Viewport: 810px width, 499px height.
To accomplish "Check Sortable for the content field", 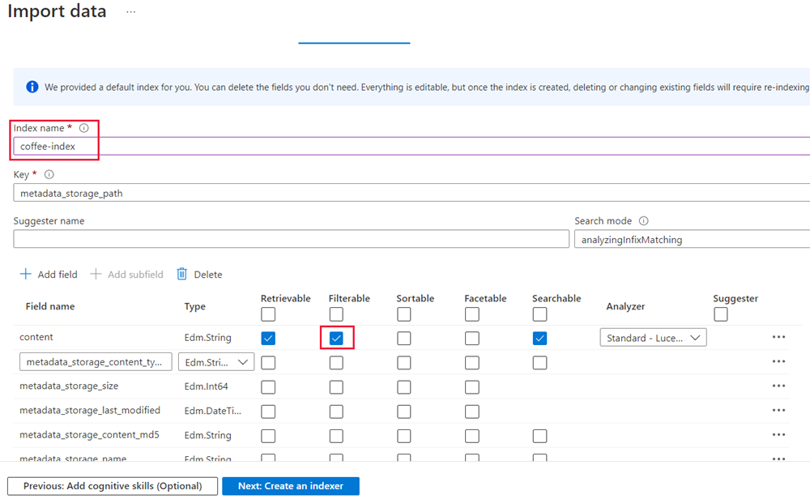I will tap(404, 339).
